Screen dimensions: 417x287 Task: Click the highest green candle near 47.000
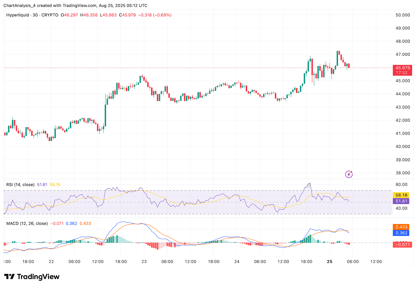coord(337,58)
